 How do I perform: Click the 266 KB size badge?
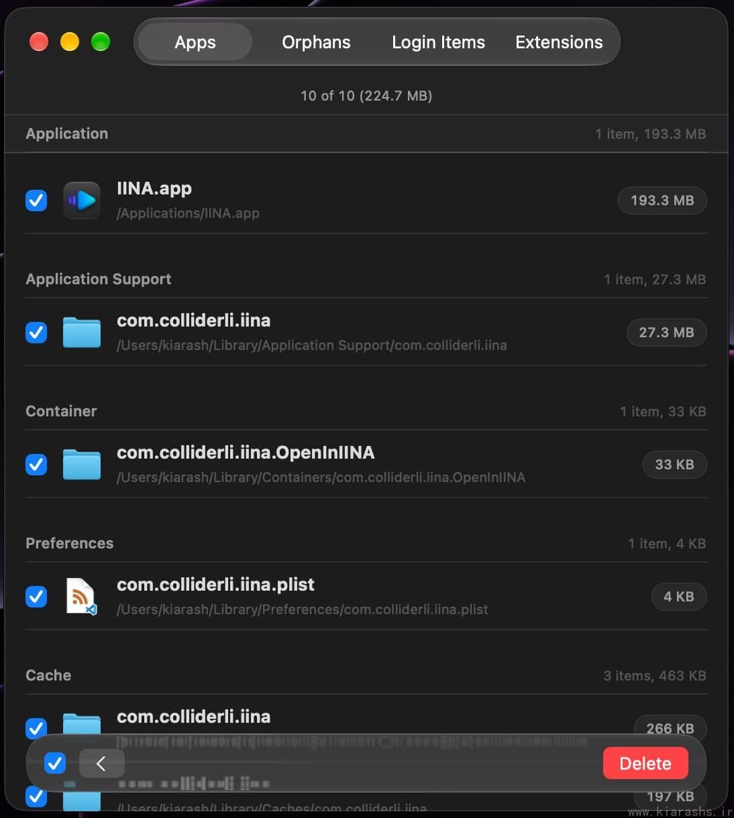(x=670, y=727)
